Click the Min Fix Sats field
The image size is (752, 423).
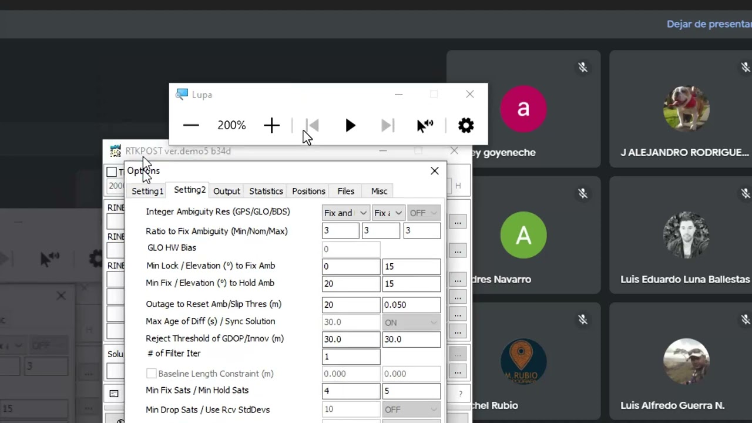351,391
